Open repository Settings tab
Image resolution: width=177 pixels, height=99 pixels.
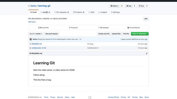115,12
